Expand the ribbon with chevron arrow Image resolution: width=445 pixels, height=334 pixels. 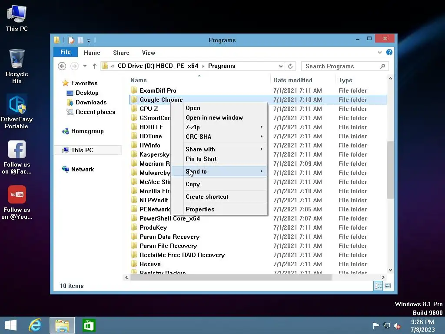pyautogui.click(x=380, y=52)
